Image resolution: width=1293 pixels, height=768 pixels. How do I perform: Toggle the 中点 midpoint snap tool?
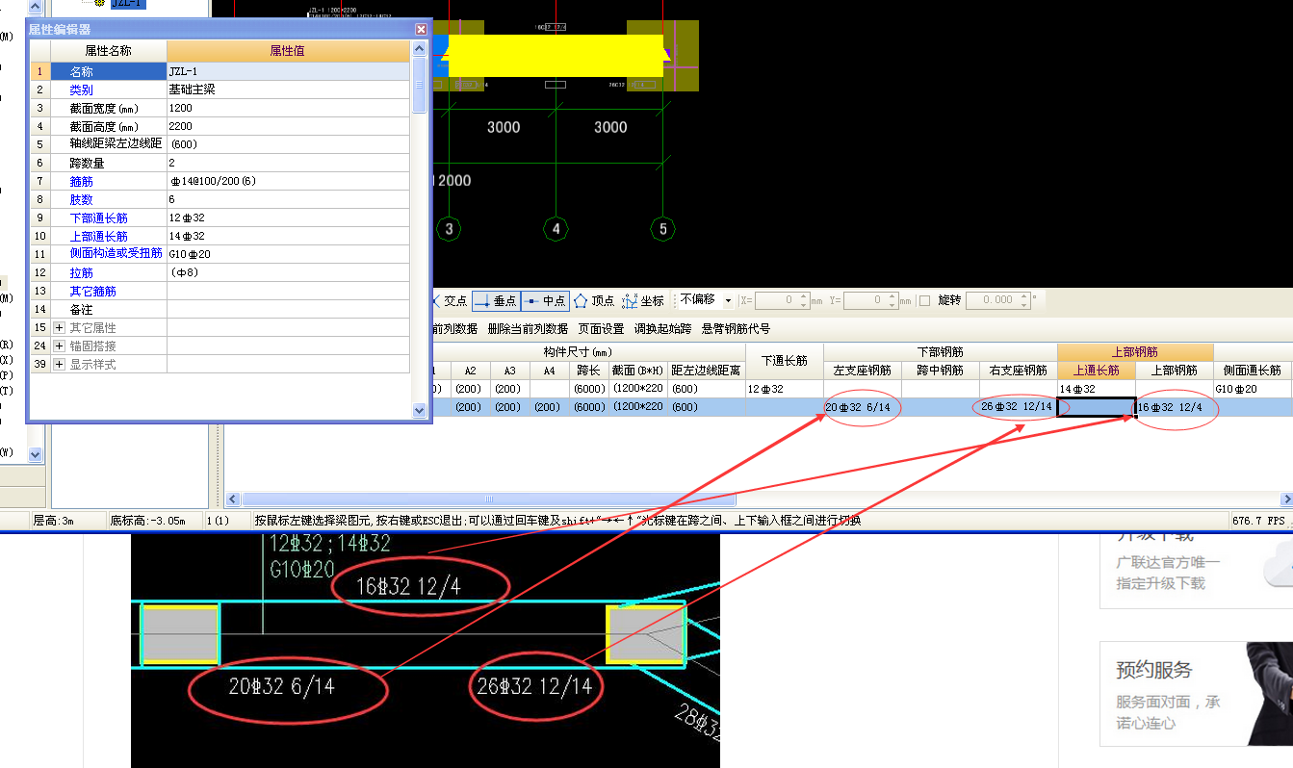pos(545,300)
